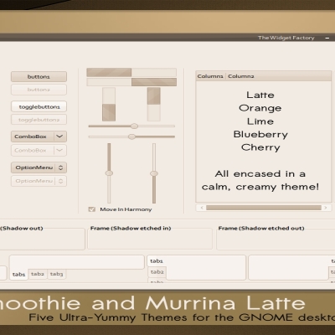Click the 'Blueberry' text in list
The width and height of the screenshot is (335, 335).
[x=260, y=135]
